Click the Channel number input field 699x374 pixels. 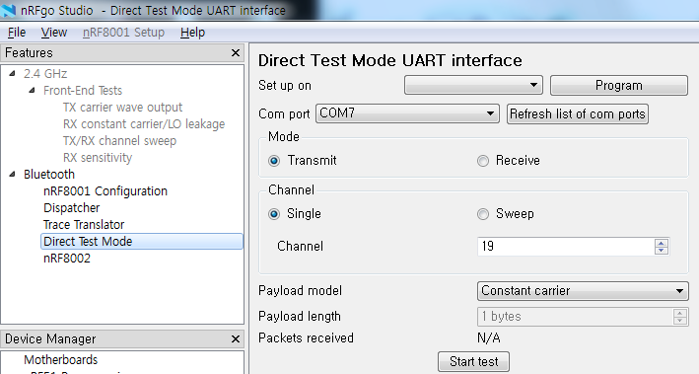click(x=566, y=247)
